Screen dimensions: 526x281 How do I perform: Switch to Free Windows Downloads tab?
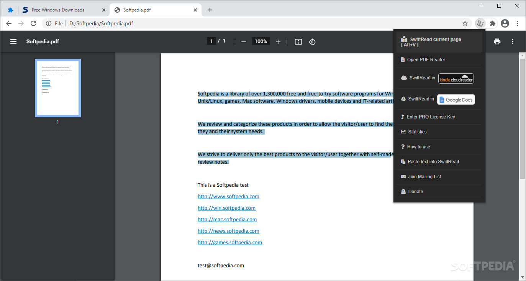point(58,10)
